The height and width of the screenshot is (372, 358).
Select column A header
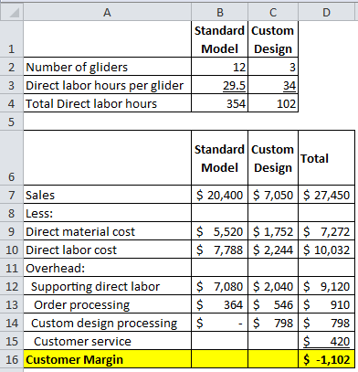[107, 12]
